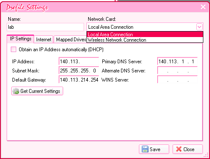Viewport: 210px width, 159px height.
Task: Expand the Network Card dropdown arrow
Action: (x=199, y=27)
